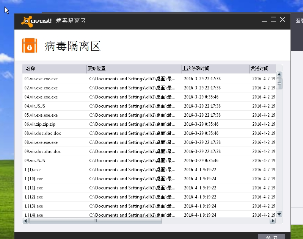The width and height of the screenshot is (303, 239).
Task: Click the horizontal scrollbar thumb
Action: (96, 221)
